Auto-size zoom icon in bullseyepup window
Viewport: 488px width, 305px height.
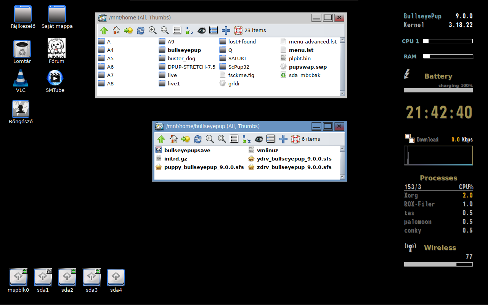(222, 139)
